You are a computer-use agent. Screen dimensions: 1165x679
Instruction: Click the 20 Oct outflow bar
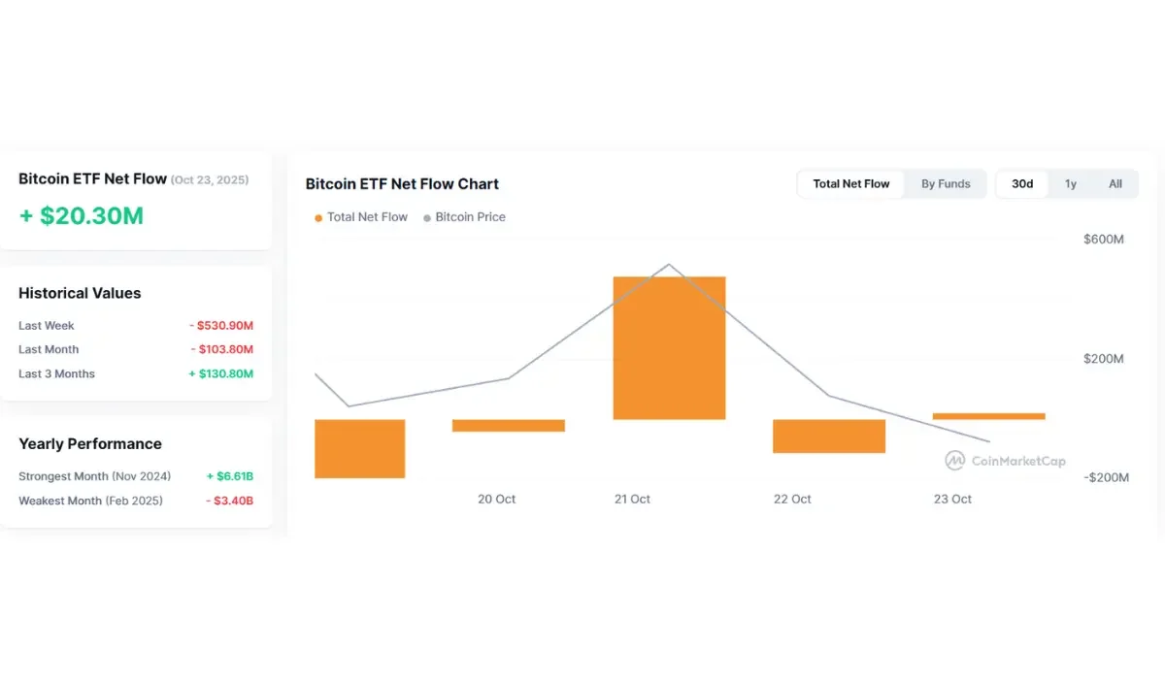[509, 425]
